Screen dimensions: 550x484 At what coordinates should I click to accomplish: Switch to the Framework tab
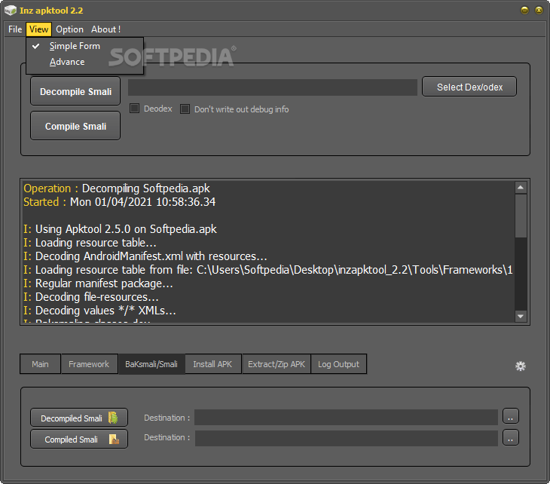(89, 364)
